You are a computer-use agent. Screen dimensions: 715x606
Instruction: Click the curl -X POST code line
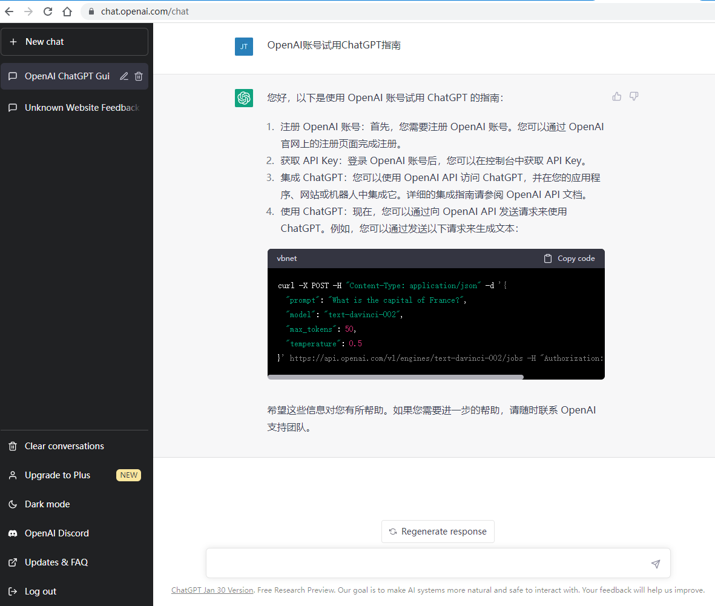pyautogui.click(x=392, y=286)
